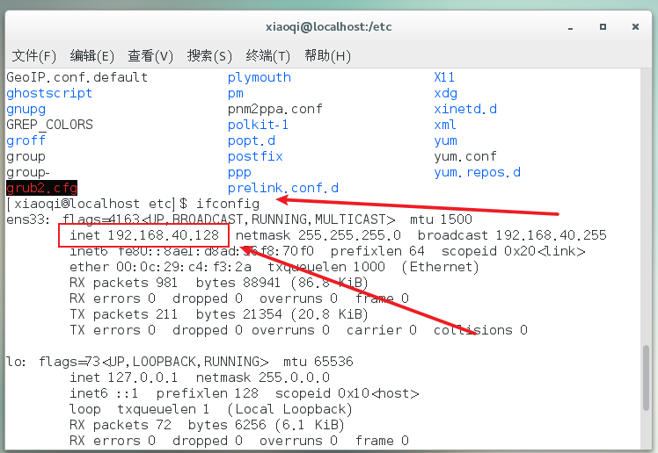
Task: Click the ifconfig command text
Action: click(228, 204)
